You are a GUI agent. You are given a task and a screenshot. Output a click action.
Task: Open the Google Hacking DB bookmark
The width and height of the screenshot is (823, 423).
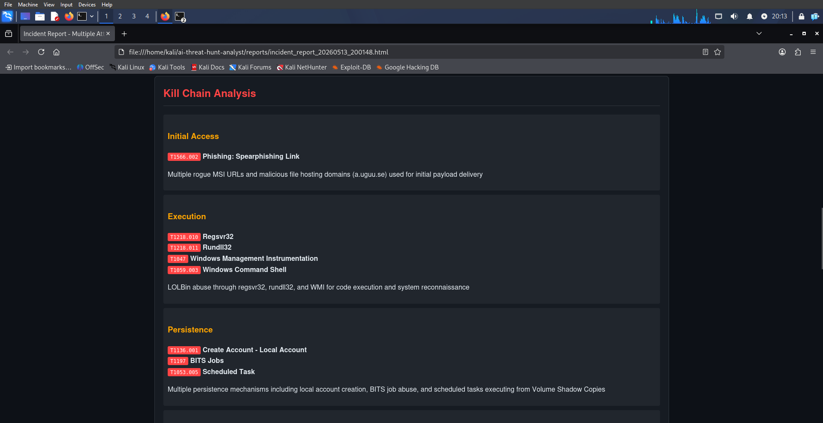407,67
